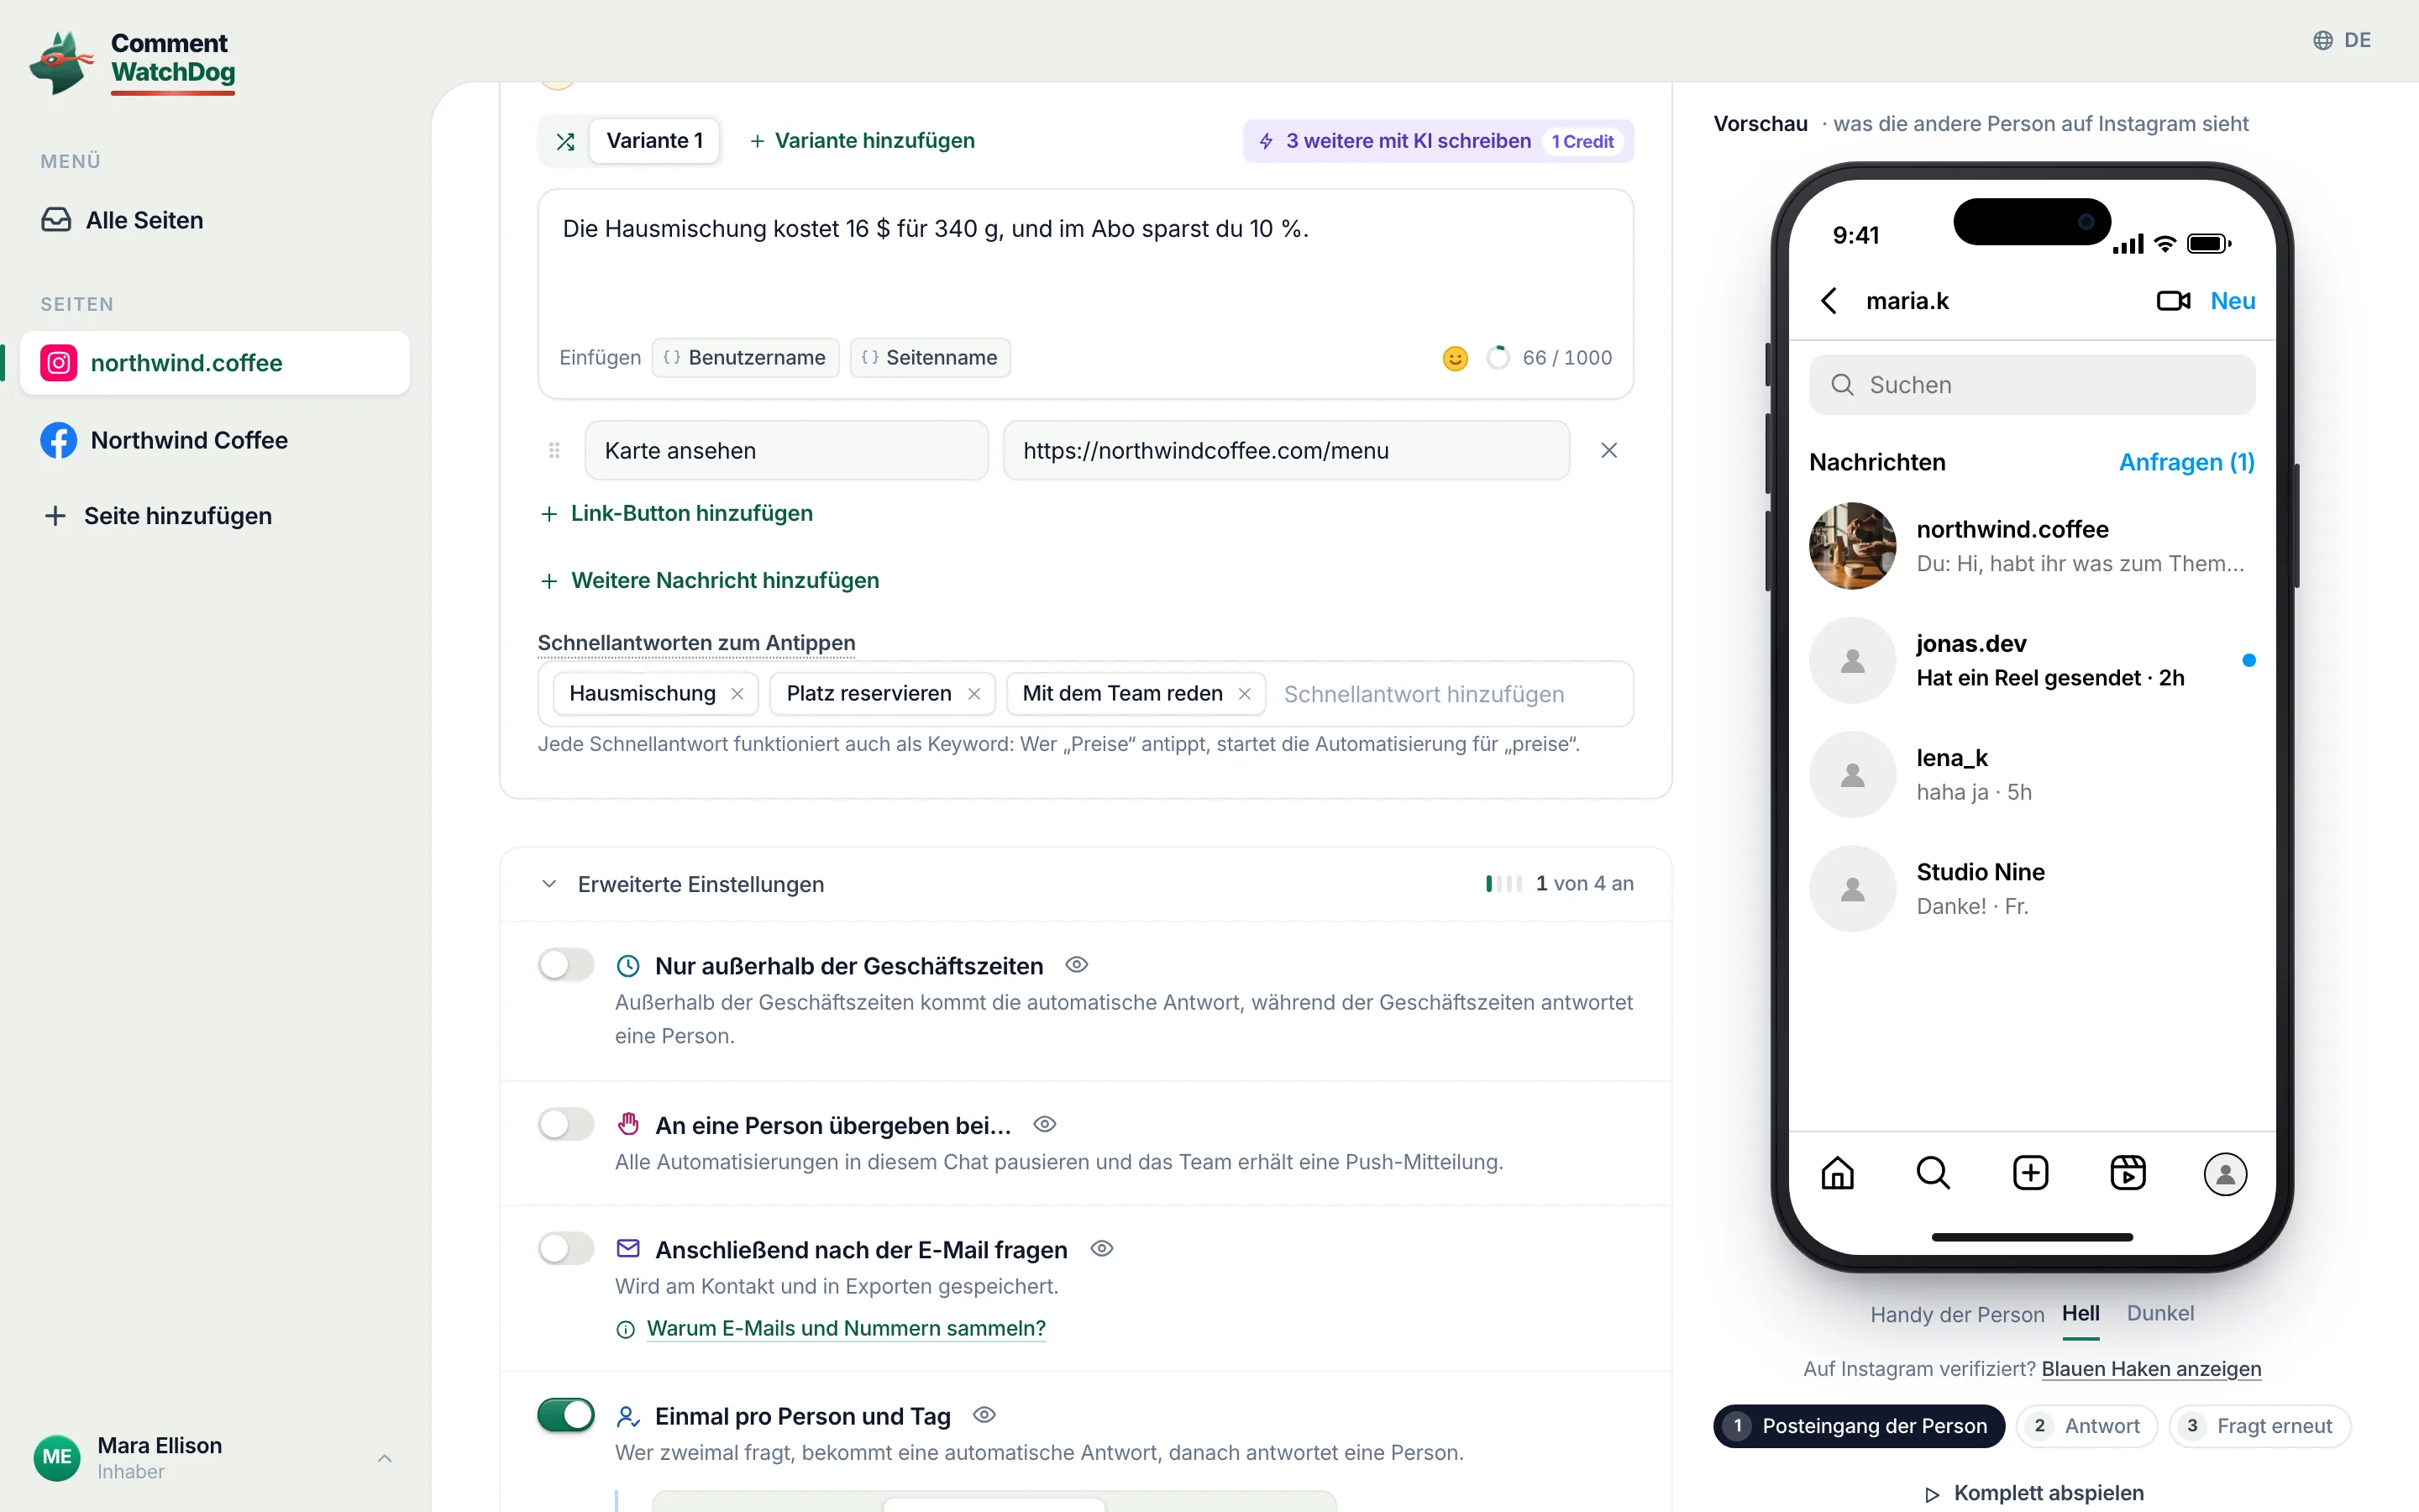This screenshot has height=1512, width=2419.
Task: Remove the Hausmischung quick reply
Action: click(737, 694)
